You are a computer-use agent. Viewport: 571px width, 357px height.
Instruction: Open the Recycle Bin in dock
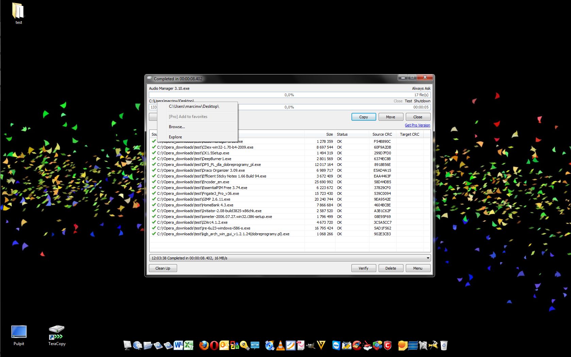444,345
